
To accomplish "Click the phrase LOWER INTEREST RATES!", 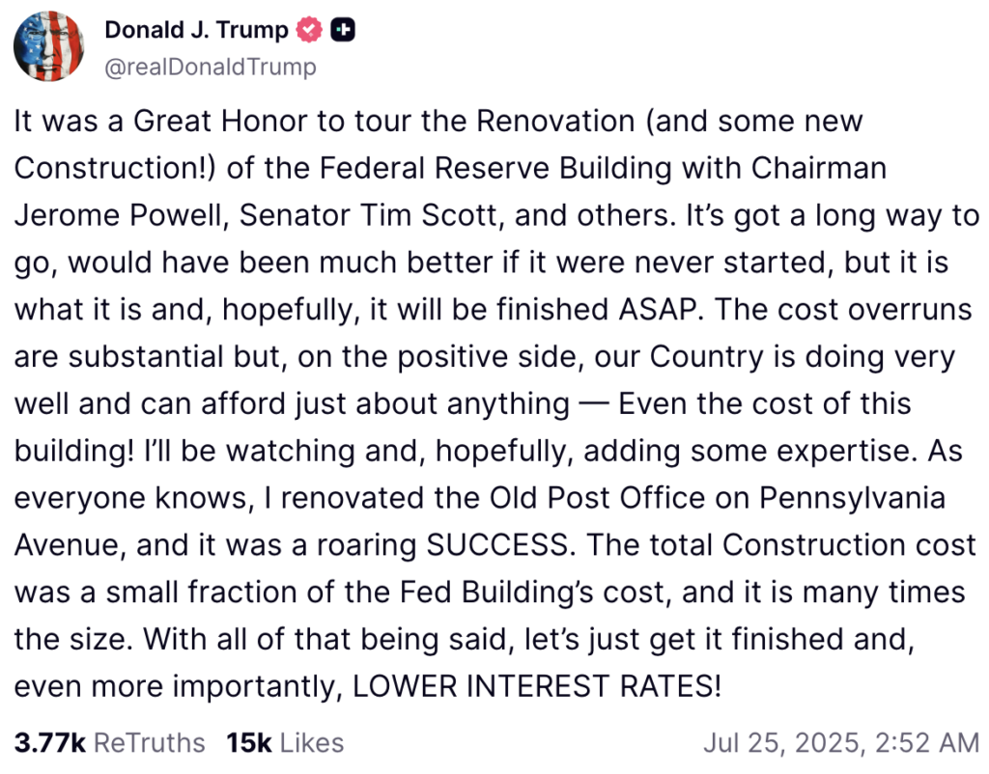I will (537, 686).
